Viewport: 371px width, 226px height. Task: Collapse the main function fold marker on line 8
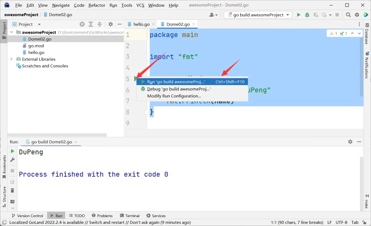147,112
